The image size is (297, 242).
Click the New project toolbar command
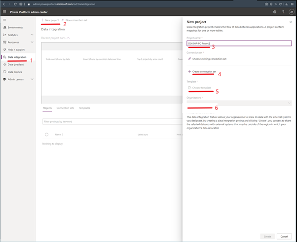[50, 20]
